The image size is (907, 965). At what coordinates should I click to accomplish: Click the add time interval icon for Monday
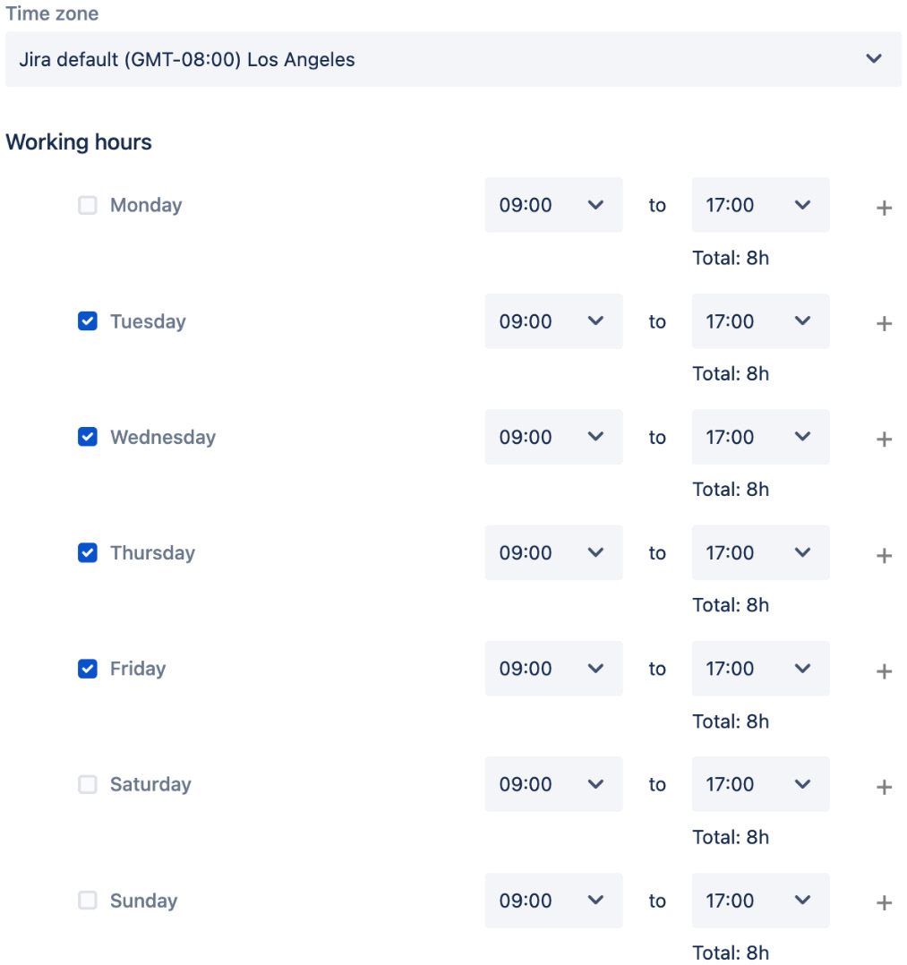(x=884, y=207)
